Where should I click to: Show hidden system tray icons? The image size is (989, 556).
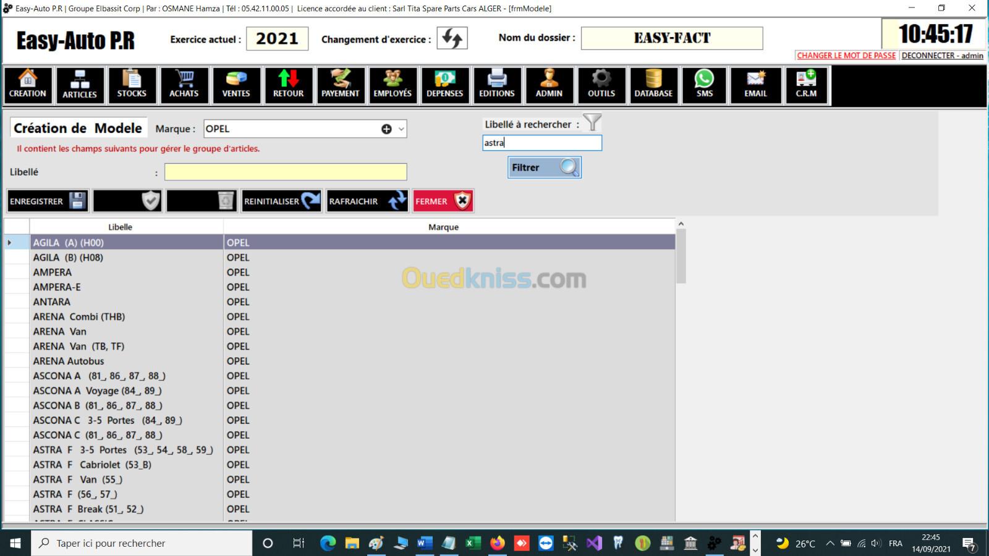pyautogui.click(x=830, y=544)
